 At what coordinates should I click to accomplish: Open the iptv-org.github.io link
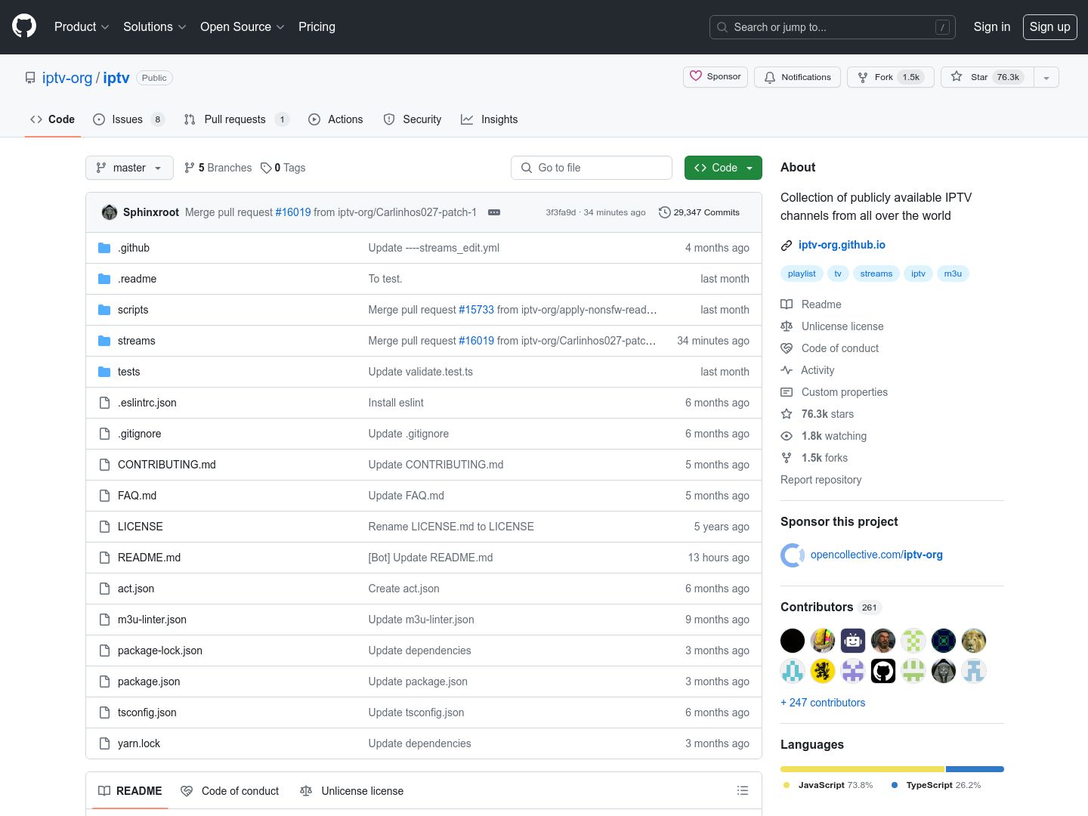(842, 245)
